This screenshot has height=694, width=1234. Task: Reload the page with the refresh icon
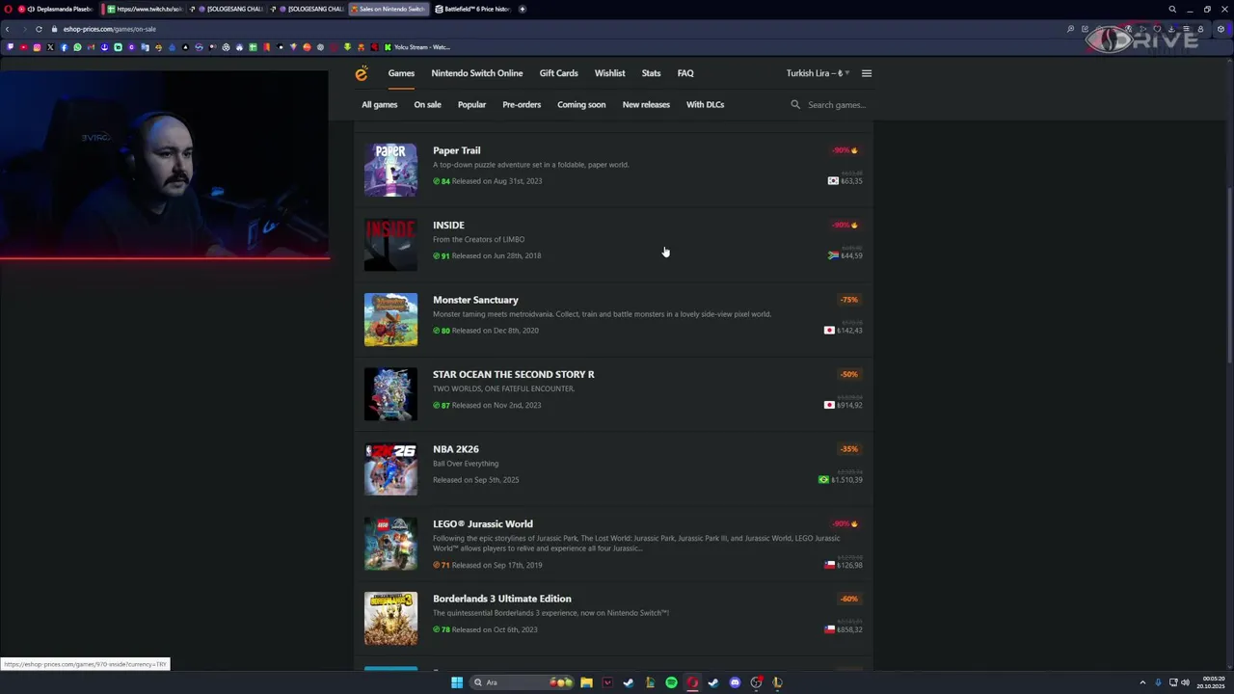click(x=39, y=29)
